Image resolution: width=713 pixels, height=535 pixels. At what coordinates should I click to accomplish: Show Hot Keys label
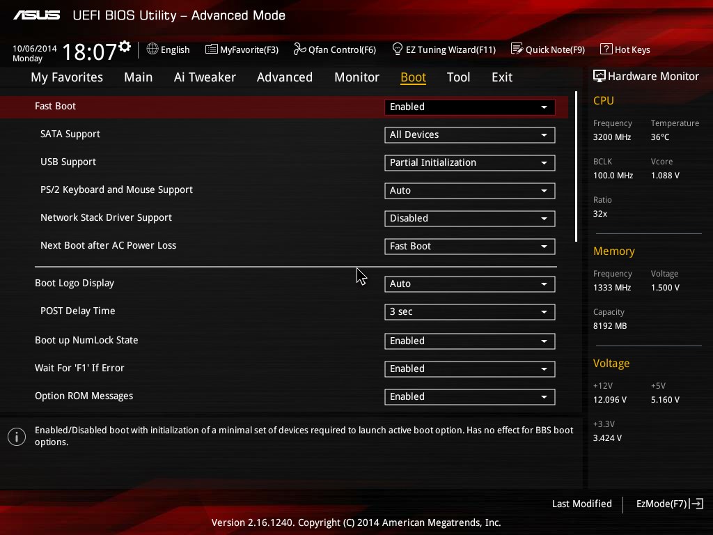click(632, 49)
